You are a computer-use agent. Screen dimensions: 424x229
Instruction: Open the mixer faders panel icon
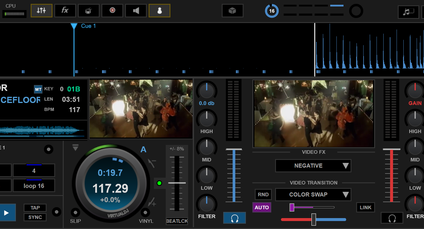click(x=42, y=11)
